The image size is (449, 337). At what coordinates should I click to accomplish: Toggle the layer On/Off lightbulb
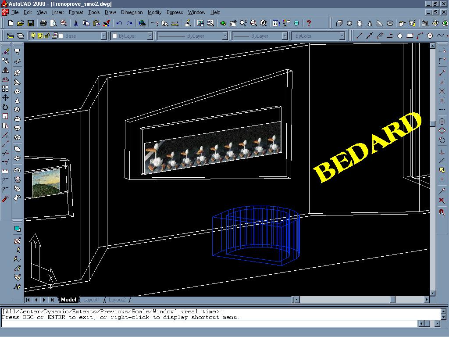[x=33, y=36]
